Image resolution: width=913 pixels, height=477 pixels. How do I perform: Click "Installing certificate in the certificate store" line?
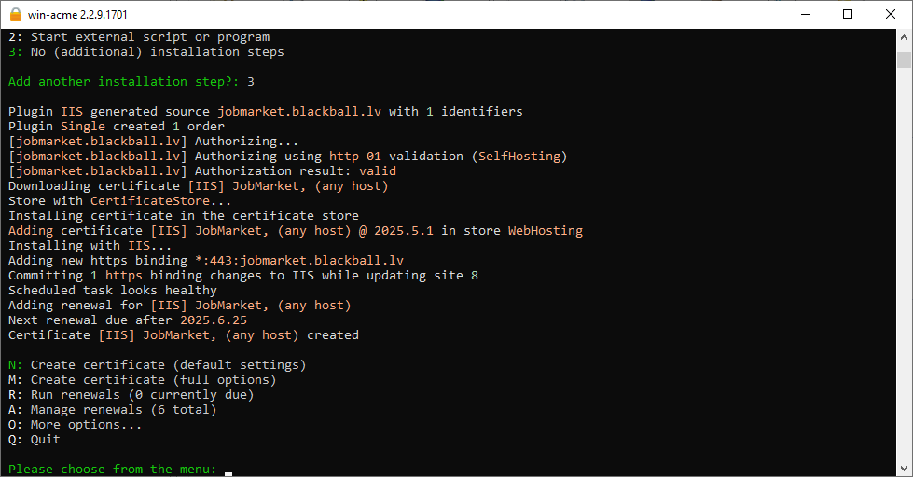coord(184,216)
